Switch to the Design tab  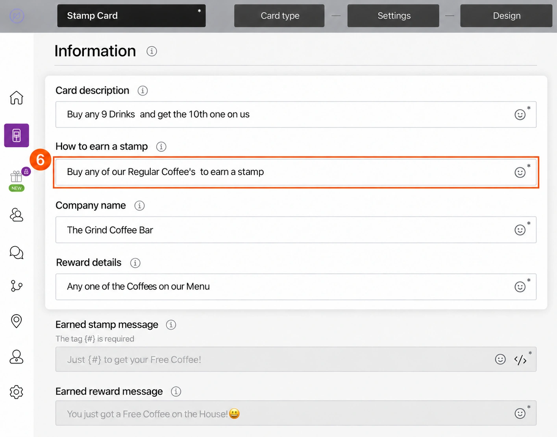(506, 16)
